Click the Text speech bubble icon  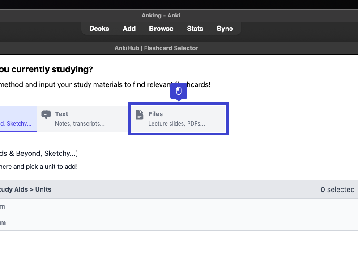(46, 114)
